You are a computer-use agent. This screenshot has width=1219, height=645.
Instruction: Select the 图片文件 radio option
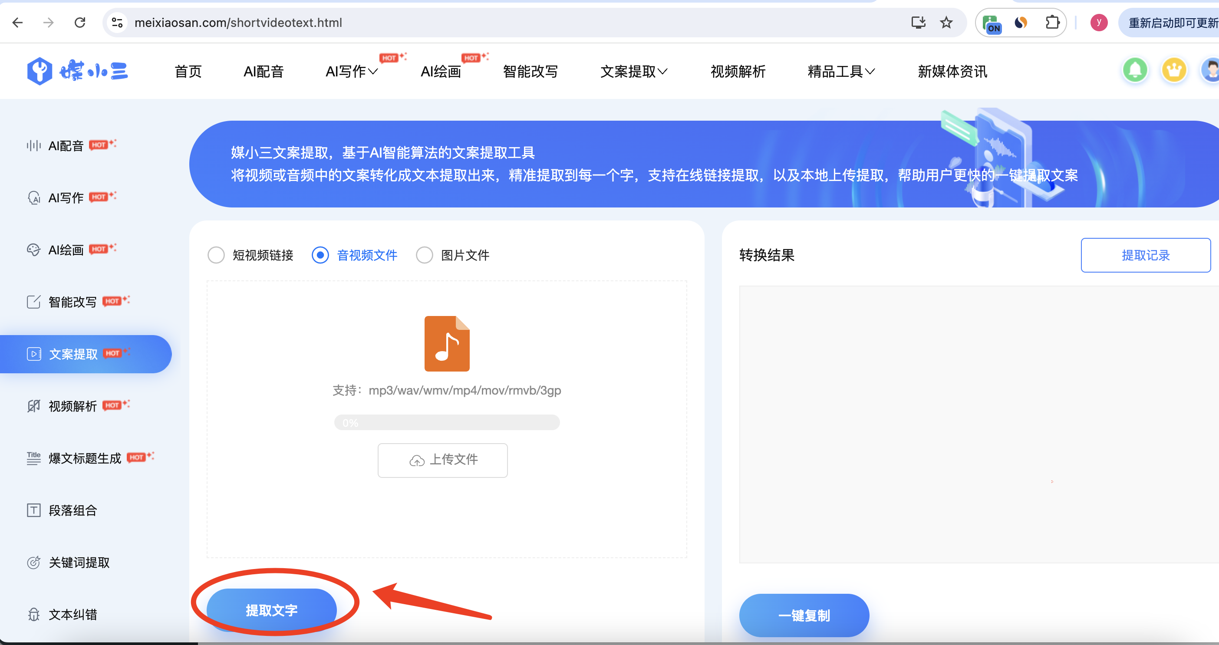click(x=425, y=255)
